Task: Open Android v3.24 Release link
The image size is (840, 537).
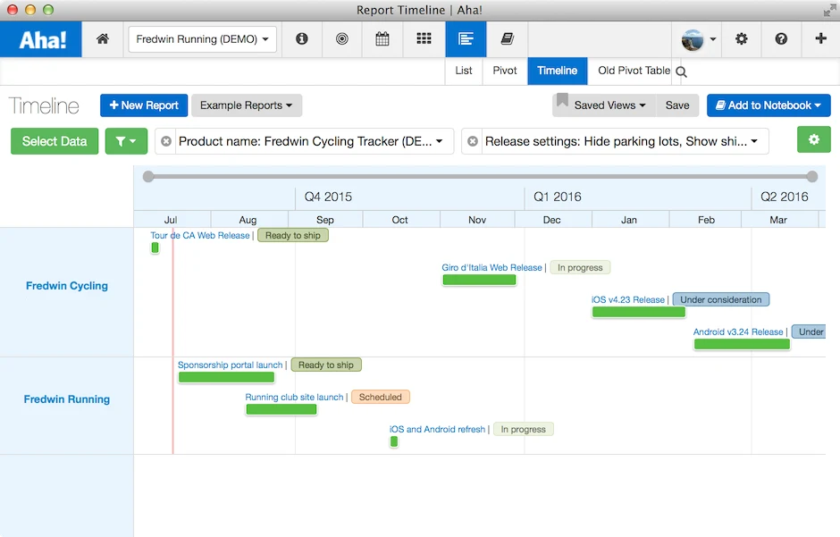Action: pyautogui.click(x=738, y=332)
